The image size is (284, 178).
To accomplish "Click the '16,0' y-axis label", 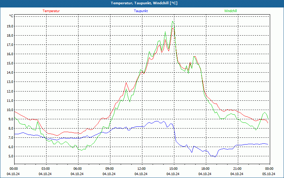I will tap(10, 54).
